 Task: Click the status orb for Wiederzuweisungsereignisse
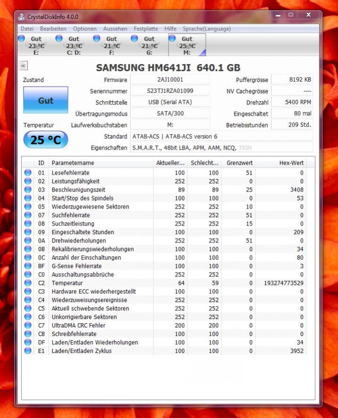[x=28, y=300]
